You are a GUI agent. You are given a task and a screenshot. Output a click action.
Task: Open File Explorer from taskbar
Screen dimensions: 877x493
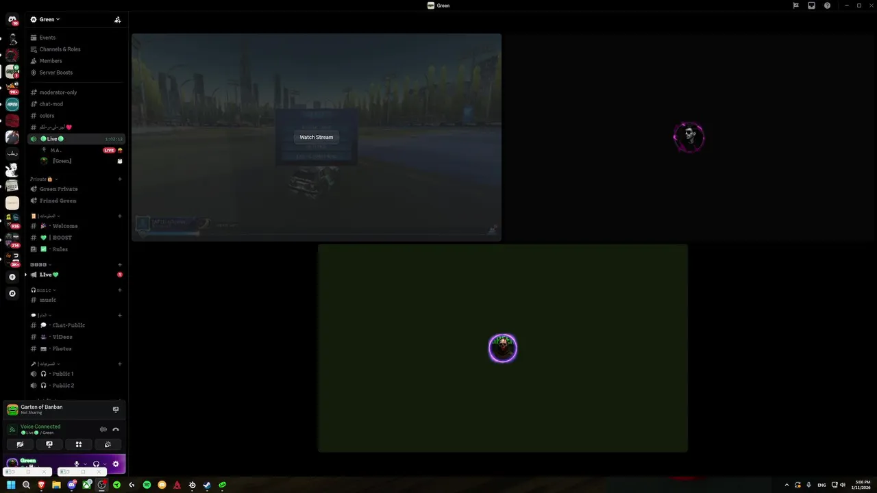[x=56, y=485]
